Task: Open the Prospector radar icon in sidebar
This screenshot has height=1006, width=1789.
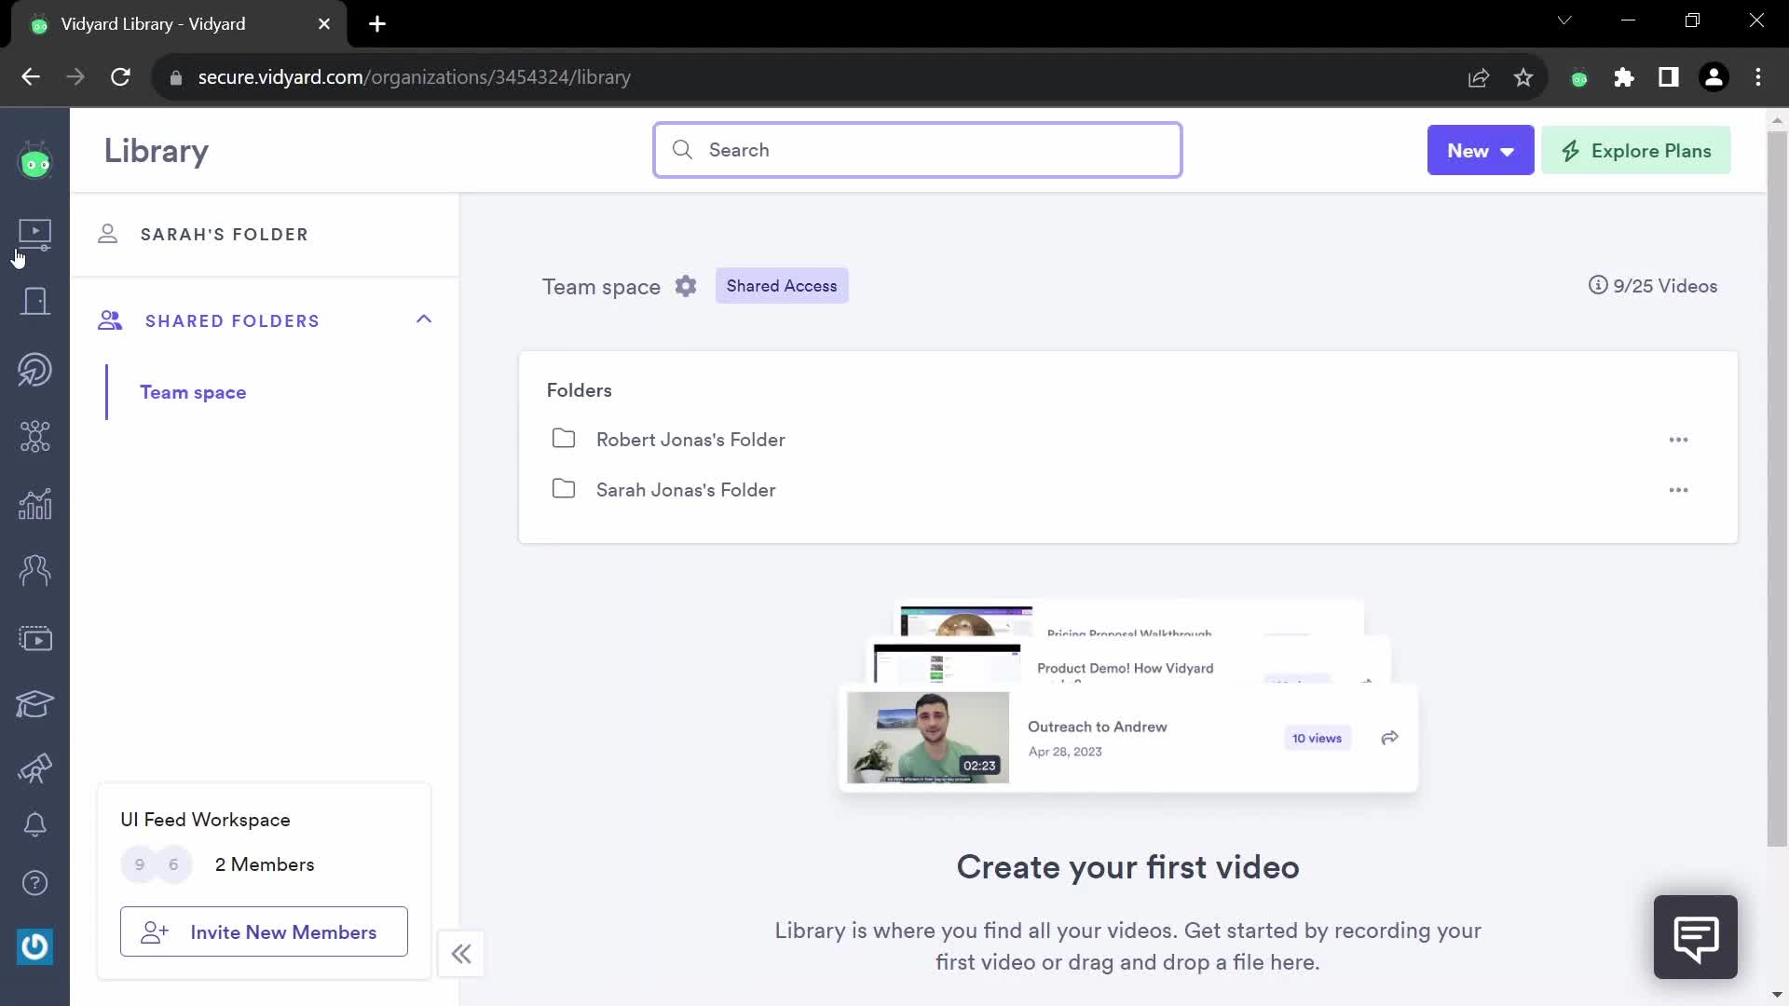Action: coord(35,369)
